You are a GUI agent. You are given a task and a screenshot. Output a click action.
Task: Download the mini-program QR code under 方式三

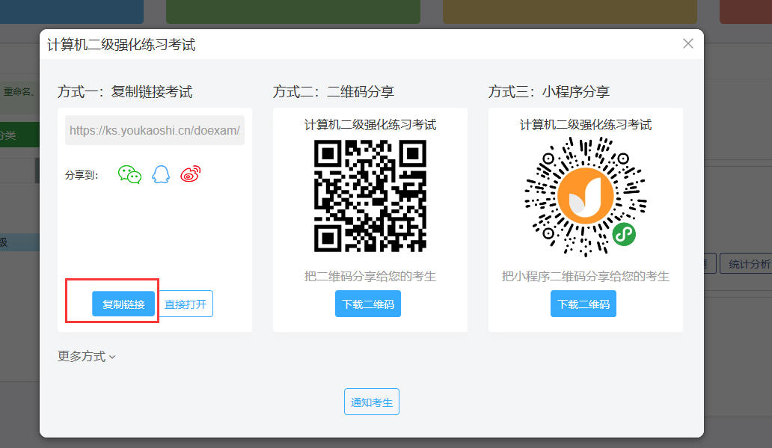point(583,304)
